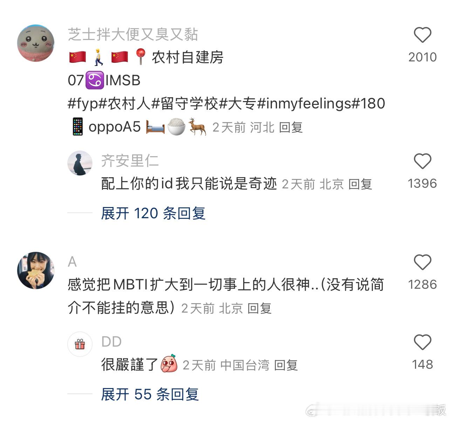The height and width of the screenshot is (421, 450).
Task: Reply to 齐安里仁's 北京 comment
Action: click(x=360, y=184)
